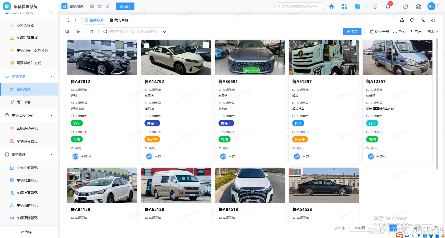
Task: Open the 鲁A84159 Toyota car photo
Action: (102, 185)
